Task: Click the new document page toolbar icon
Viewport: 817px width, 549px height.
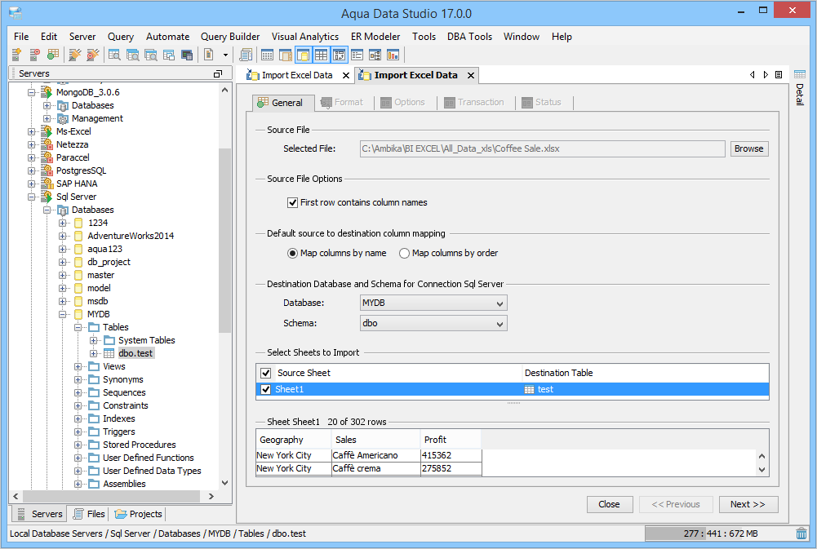Action: coord(208,54)
